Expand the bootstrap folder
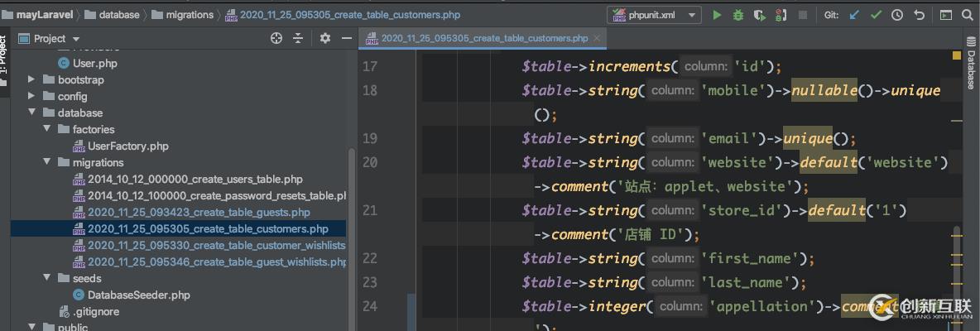The width and height of the screenshot is (980, 331). (x=31, y=79)
